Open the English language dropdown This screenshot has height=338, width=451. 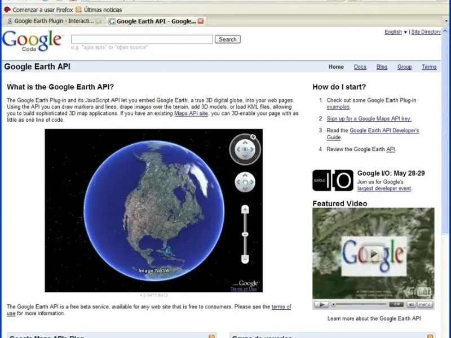[x=396, y=32]
